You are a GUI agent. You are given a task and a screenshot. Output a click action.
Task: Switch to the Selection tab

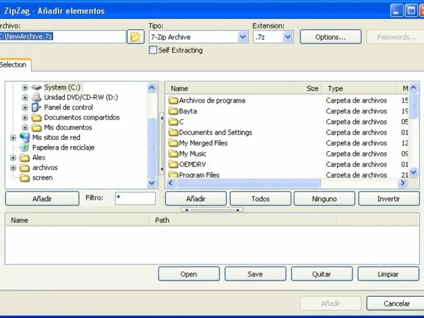tap(14, 65)
